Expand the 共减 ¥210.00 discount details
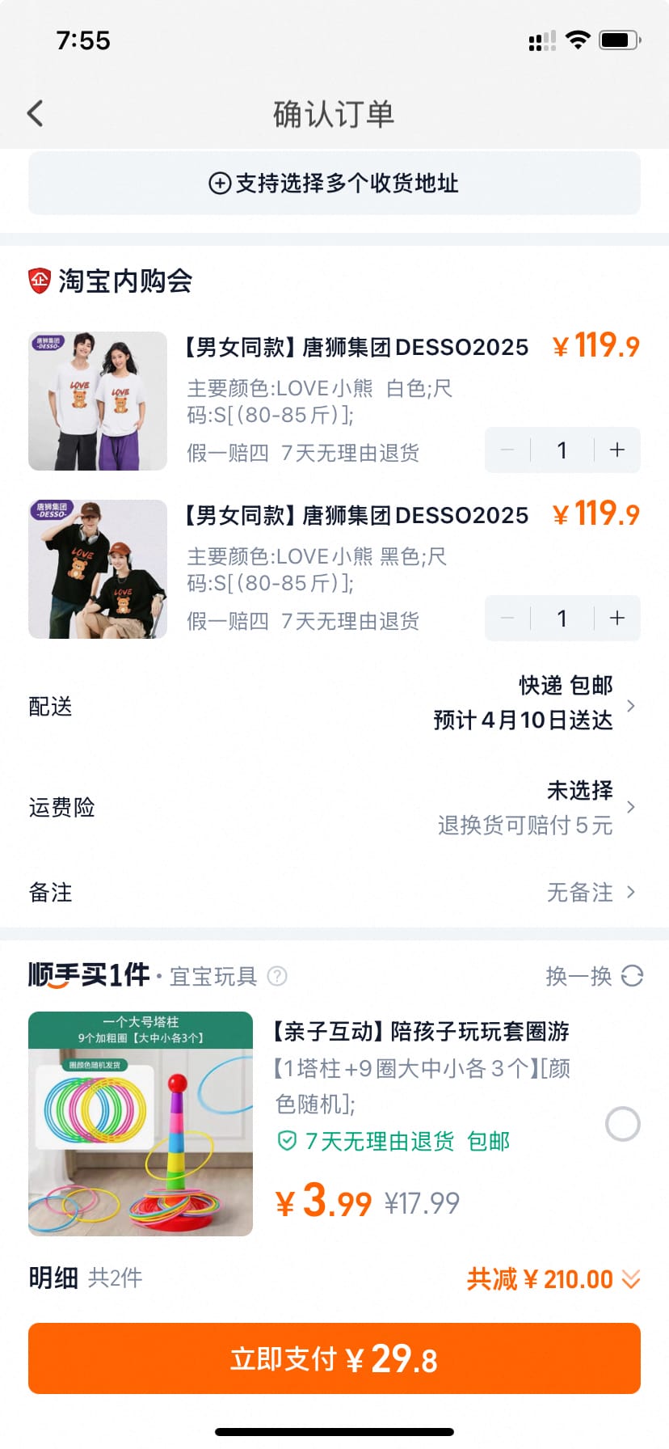669x1449 pixels. pyautogui.click(x=553, y=1278)
